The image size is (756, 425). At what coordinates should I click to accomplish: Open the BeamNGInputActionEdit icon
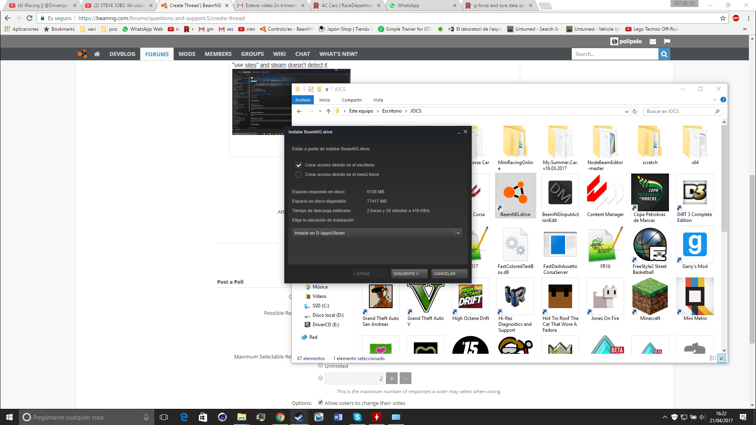[x=560, y=198]
